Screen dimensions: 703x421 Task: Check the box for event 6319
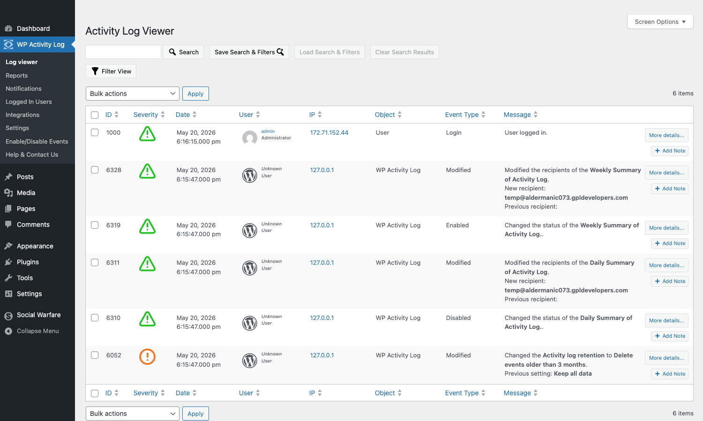click(95, 225)
